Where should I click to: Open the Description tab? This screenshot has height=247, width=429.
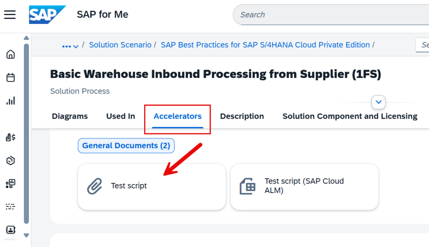click(242, 116)
